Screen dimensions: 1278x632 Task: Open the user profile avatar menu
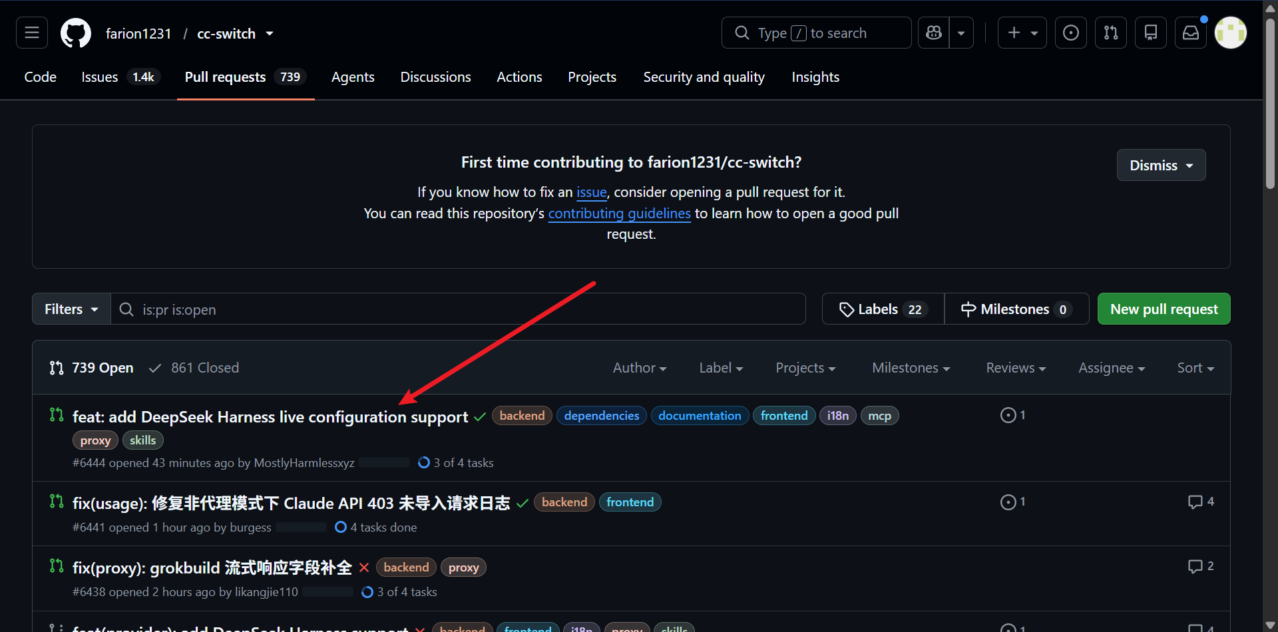click(1231, 33)
